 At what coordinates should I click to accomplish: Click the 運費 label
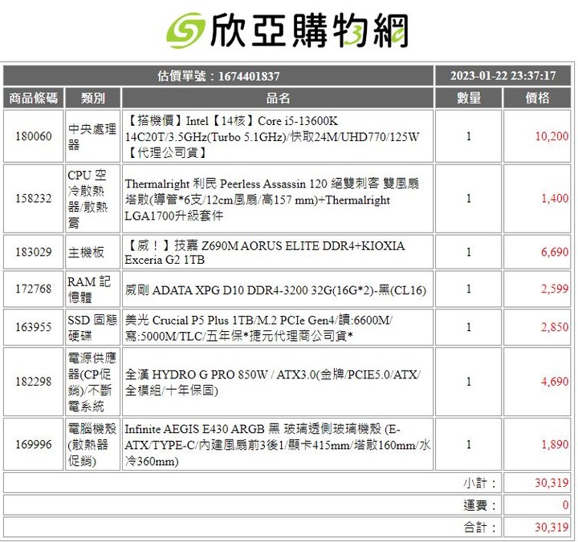pyautogui.click(x=480, y=505)
